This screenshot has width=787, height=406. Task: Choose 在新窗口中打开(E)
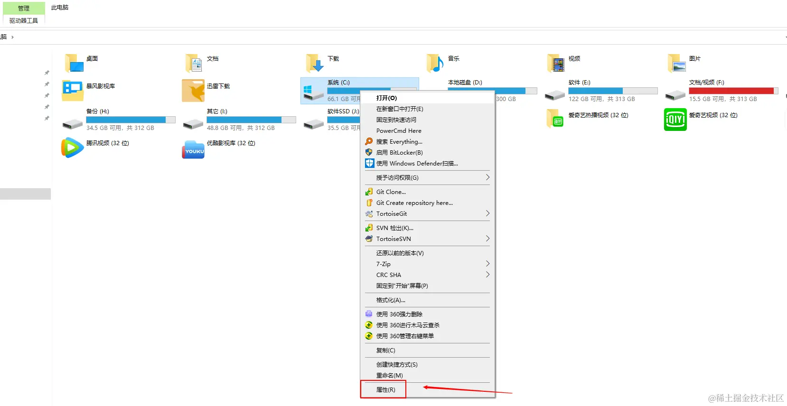coord(428,109)
